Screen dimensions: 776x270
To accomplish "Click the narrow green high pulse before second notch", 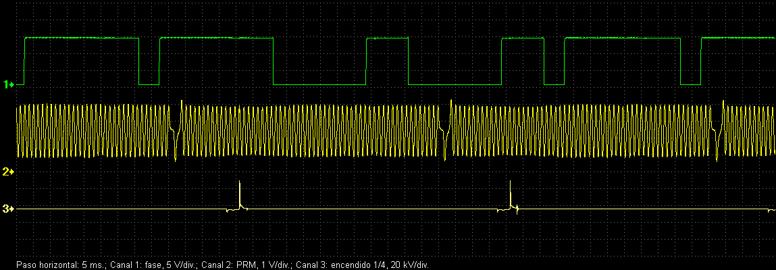I will coord(523,38).
